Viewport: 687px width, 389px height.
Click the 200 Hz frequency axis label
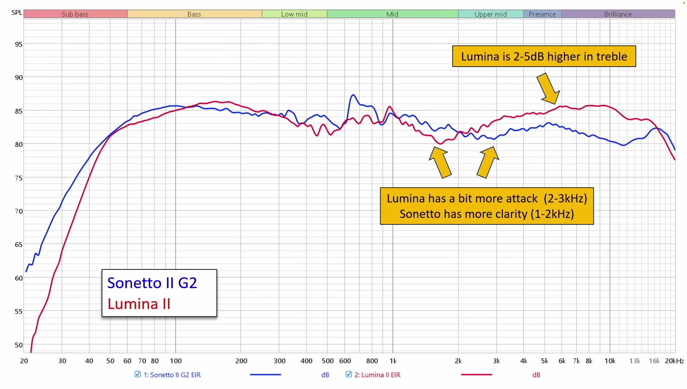coord(241,361)
